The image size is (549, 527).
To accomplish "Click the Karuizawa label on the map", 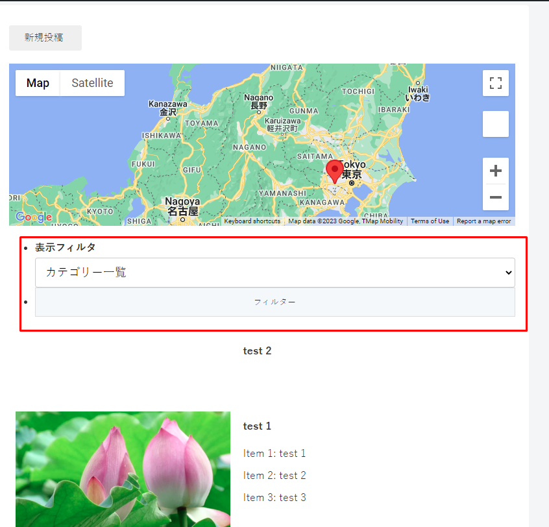I will (x=282, y=125).
